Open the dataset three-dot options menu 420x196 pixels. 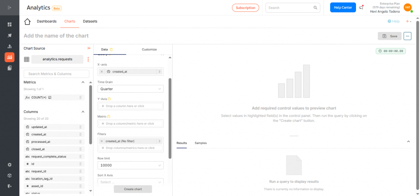click(88, 59)
